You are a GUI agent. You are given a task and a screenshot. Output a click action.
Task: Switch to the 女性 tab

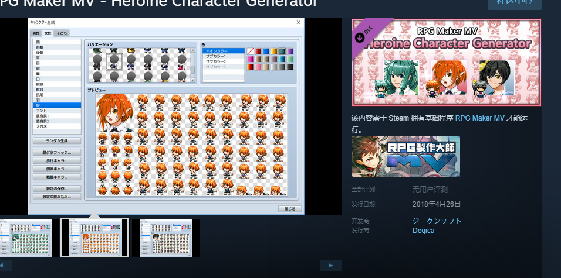(x=48, y=33)
